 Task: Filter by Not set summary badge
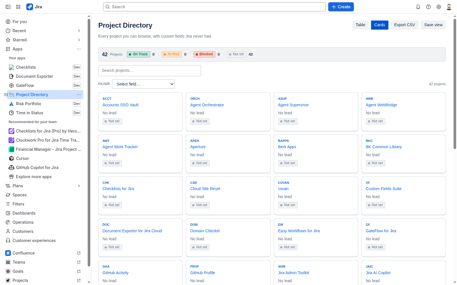237,54
